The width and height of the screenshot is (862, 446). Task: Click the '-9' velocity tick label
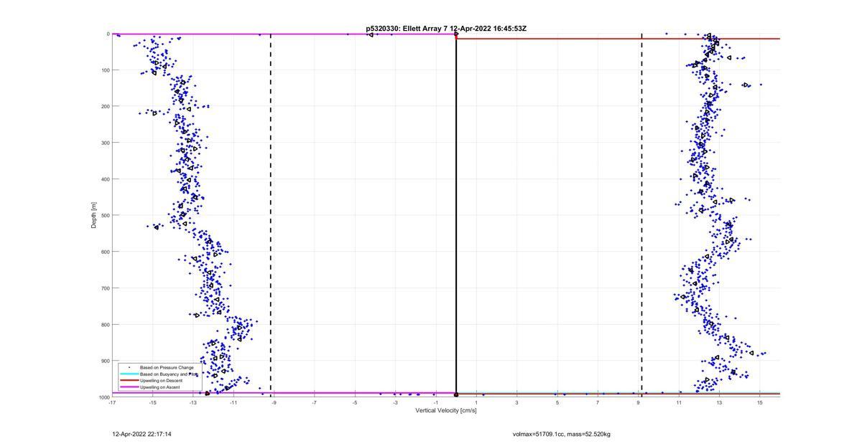tap(274, 403)
